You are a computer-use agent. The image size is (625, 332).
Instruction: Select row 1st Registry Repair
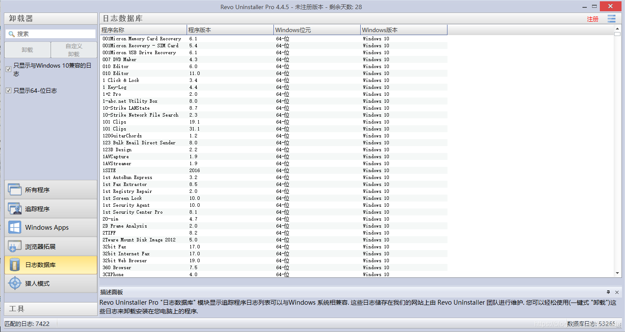(x=273, y=191)
